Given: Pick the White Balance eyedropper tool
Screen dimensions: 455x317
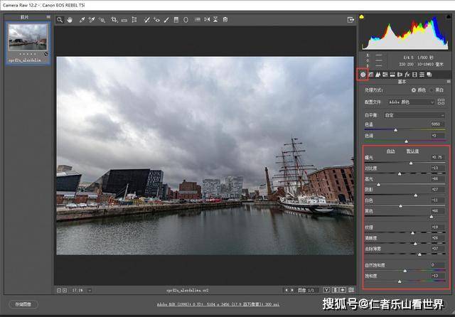Looking at the screenshot, I should pyautogui.click(x=82, y=20).
